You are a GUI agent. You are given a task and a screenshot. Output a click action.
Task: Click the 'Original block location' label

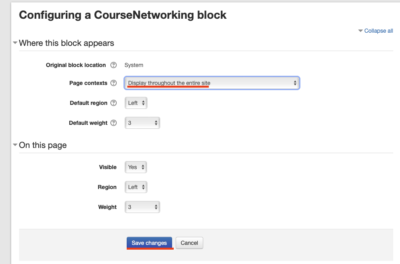(x=76, y=65)
